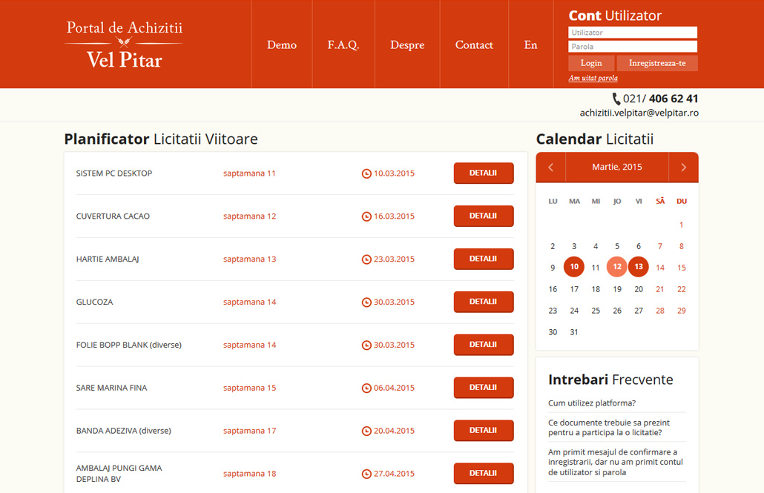The height and width of the screenshot is (493, 764).
Task: Click the Planificator Licitatii Viitoare heading
Action: coord(161,139)
